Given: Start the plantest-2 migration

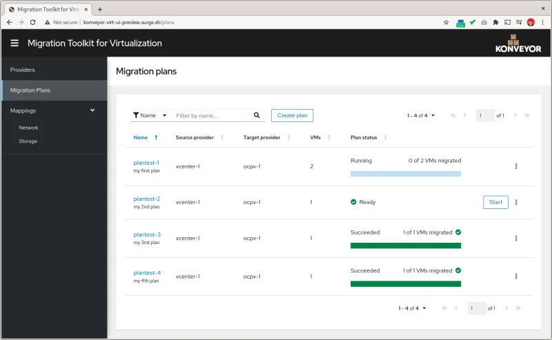Looking at the screenshot, I should pos(495,202).
